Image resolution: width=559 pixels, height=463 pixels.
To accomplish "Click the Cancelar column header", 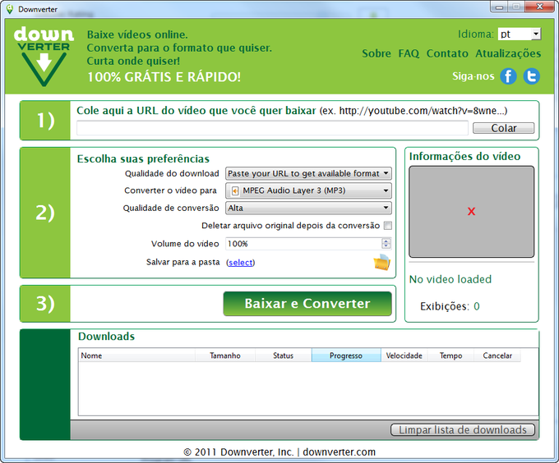I will [497, 355].
